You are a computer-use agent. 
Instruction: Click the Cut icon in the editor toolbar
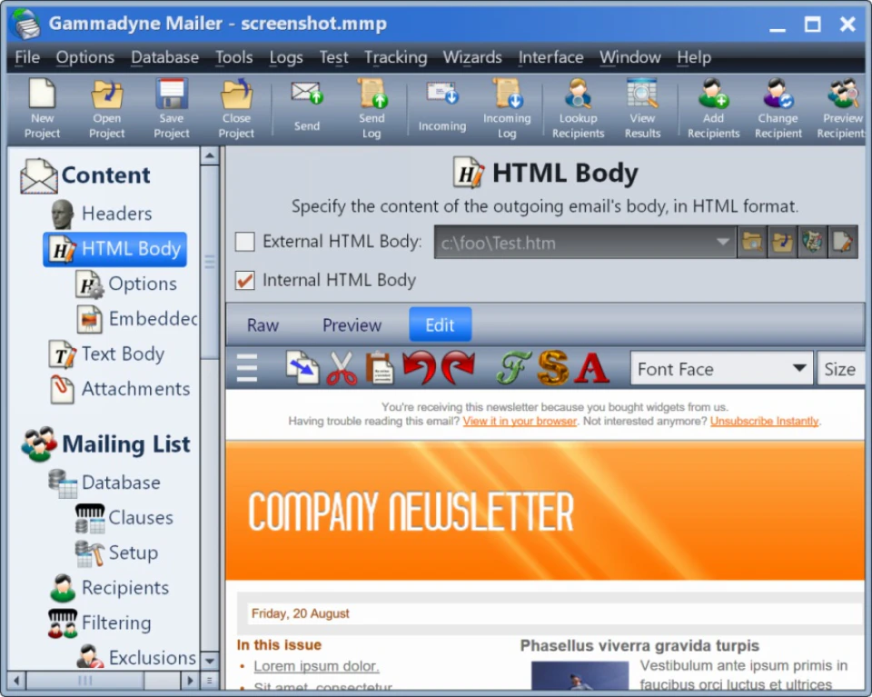(344, 367)
